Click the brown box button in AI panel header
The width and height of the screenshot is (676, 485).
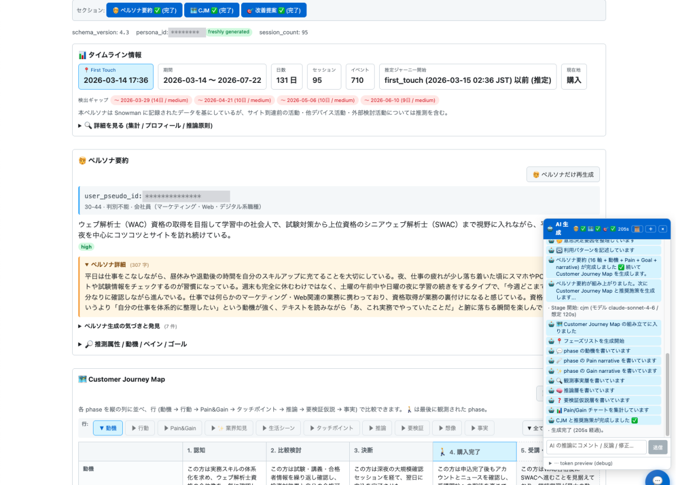click(638, 229)
